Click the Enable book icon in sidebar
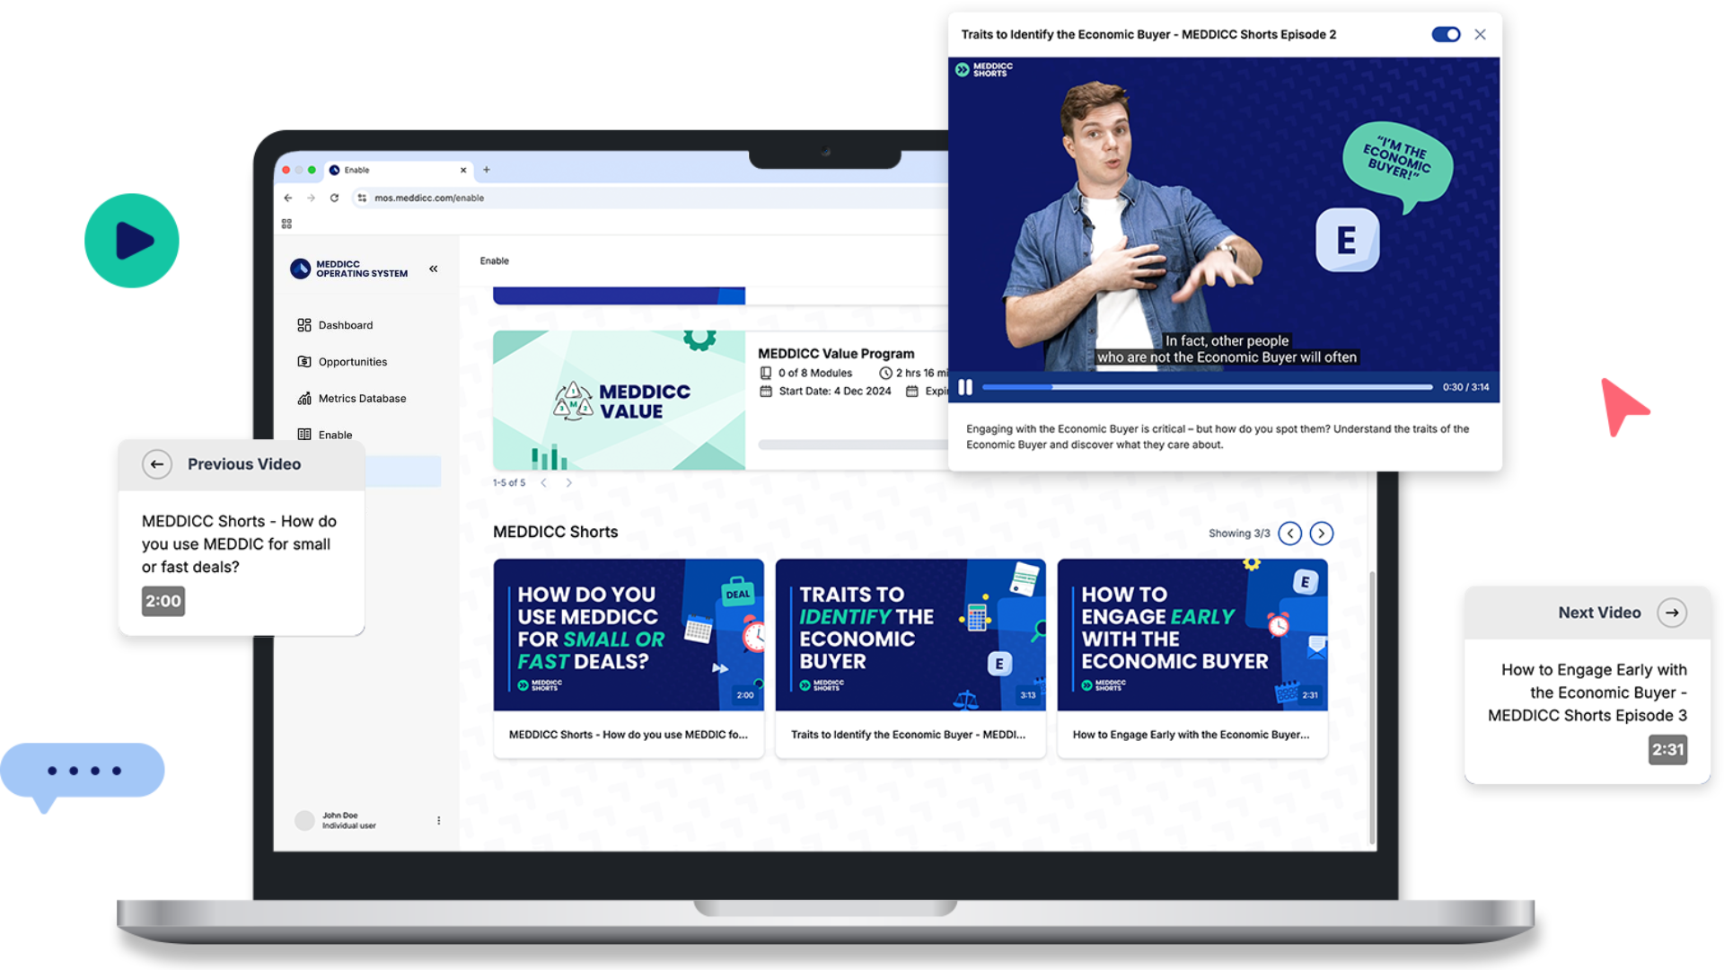This screenshot has height=970, width=1724. click(x=304, y=435)
